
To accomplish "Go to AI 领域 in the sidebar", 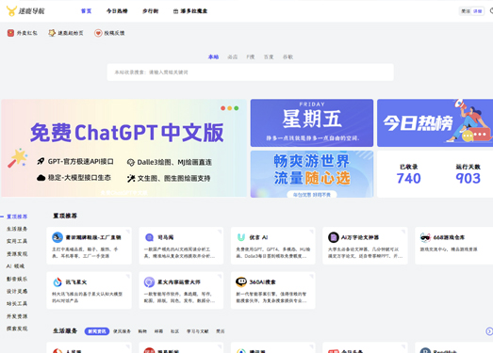I will (x=15, y=266).
